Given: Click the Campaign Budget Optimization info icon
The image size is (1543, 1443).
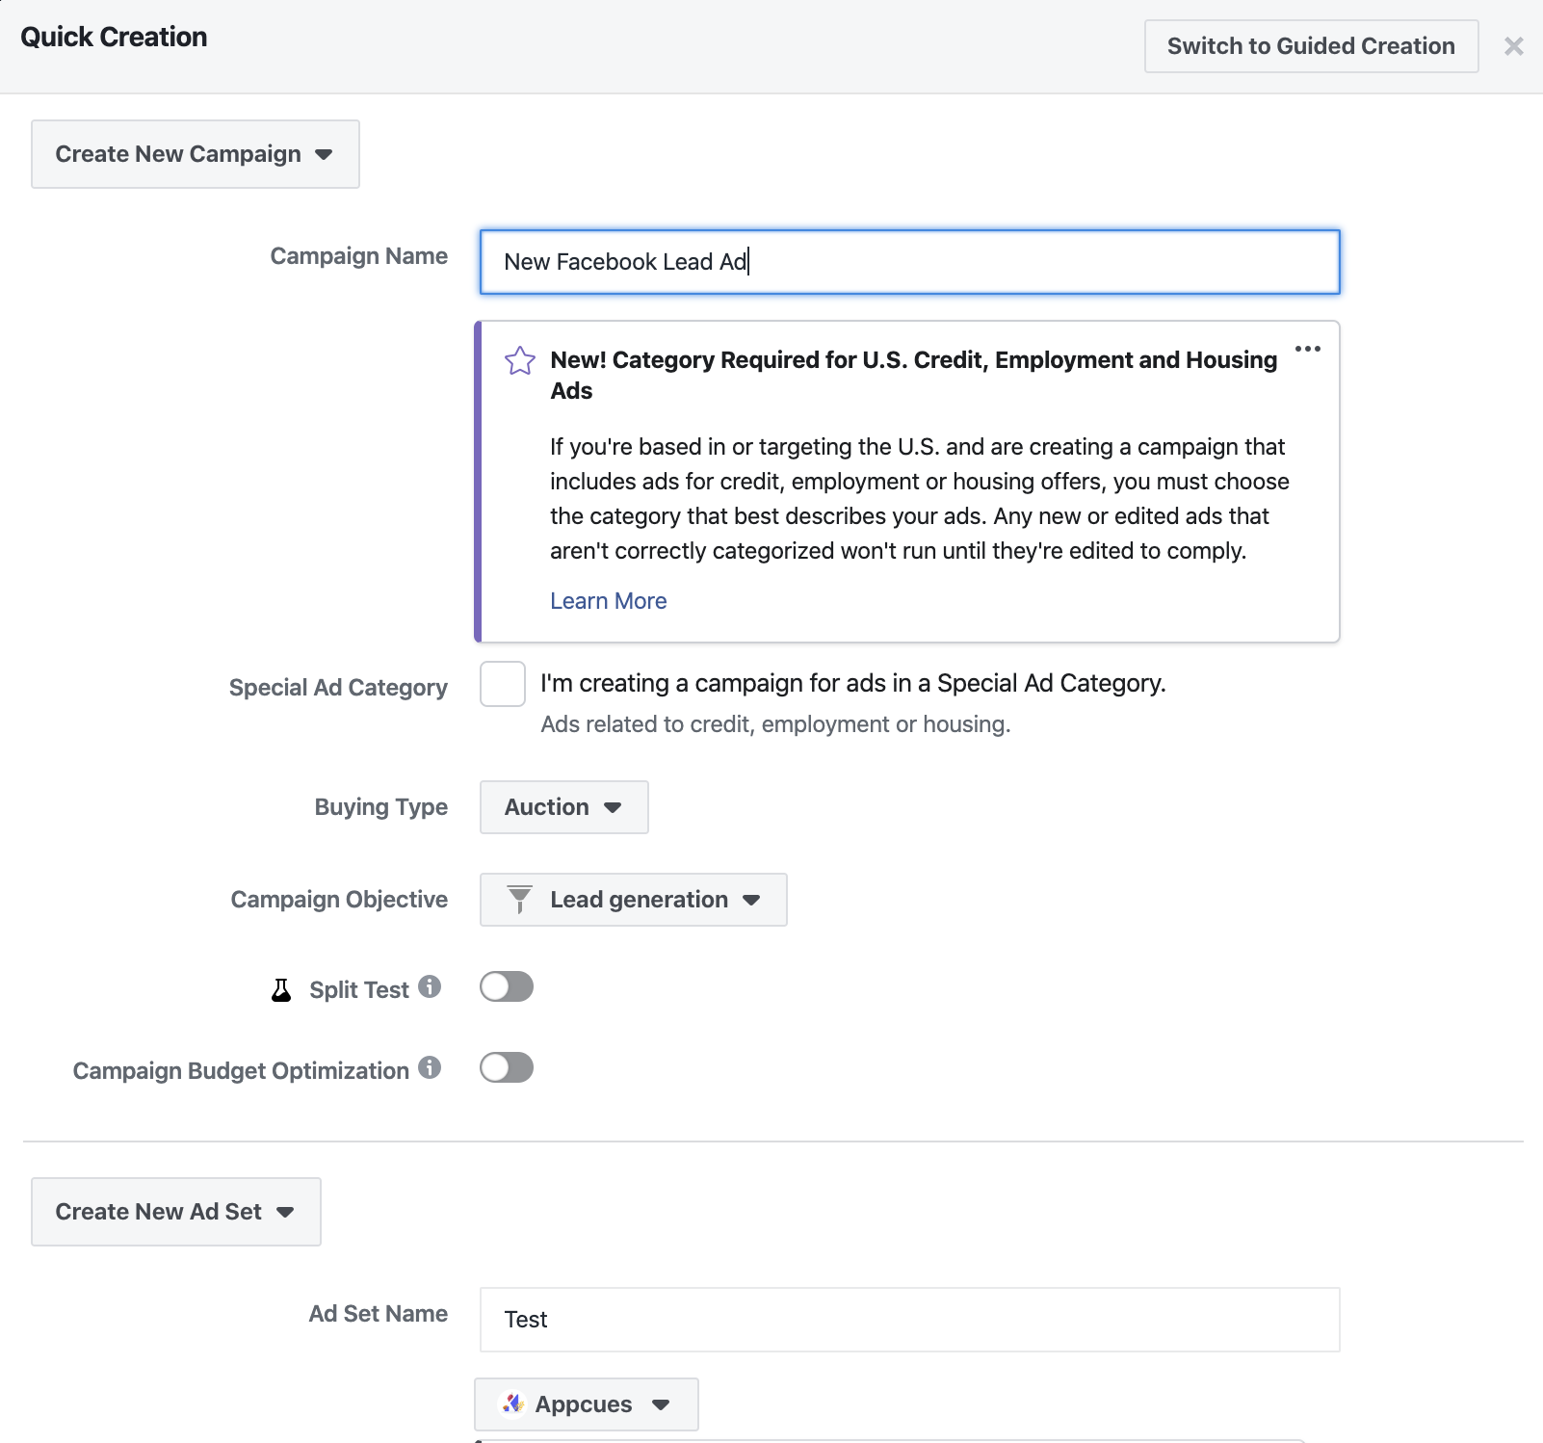Looking at the screenshot, I should [430, 1067].
